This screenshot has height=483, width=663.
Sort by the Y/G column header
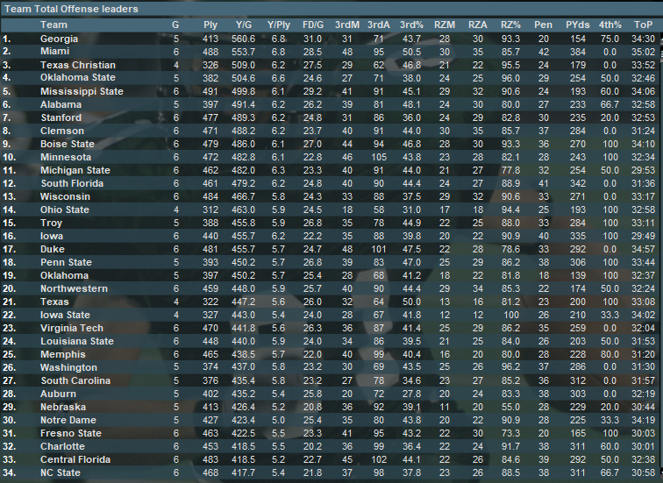244,25
